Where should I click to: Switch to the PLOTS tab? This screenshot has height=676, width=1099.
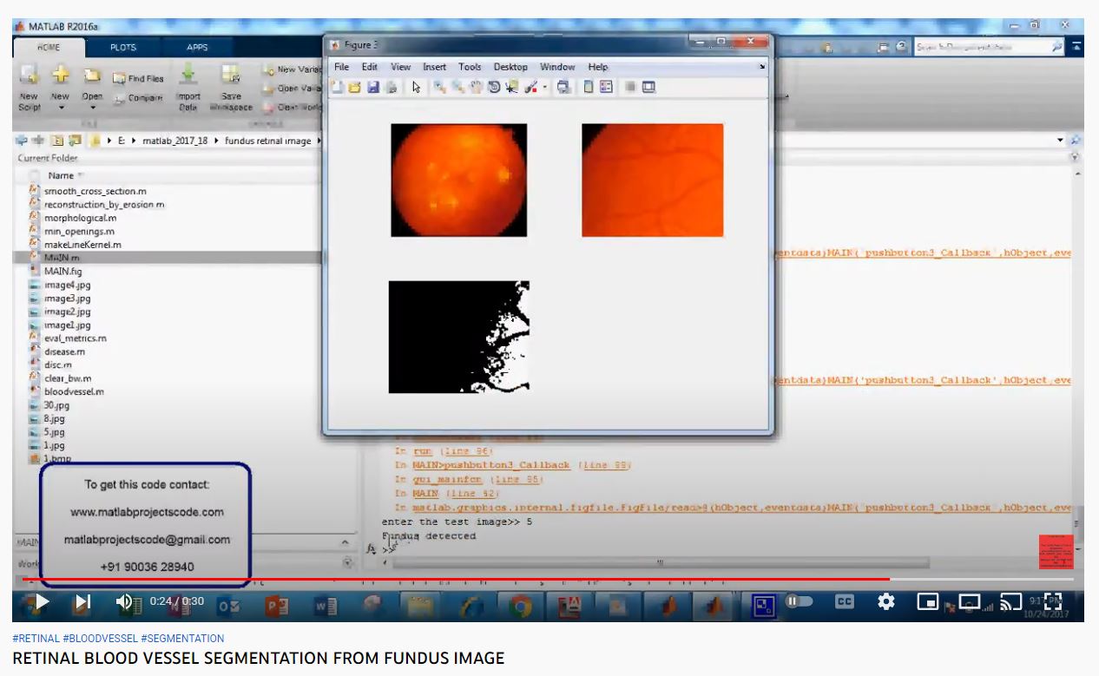pyautogui.click(x=122, y=48)
